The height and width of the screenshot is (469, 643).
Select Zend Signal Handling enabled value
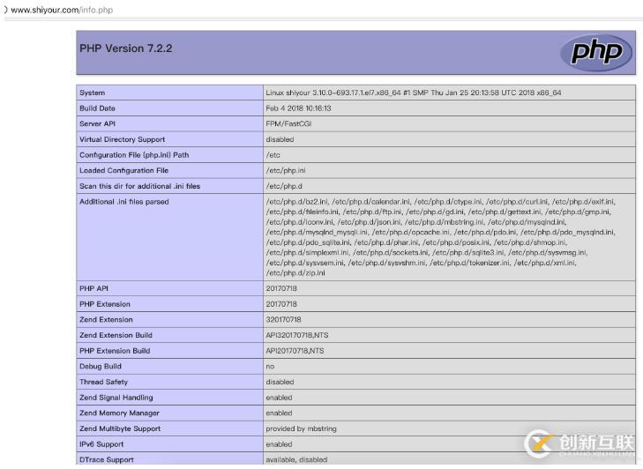tap(279, 398)
